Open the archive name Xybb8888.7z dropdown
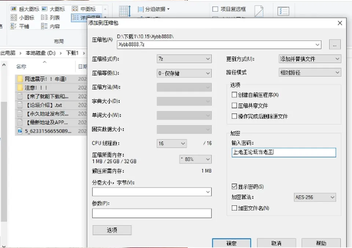This screenshot has height=248, width=352. point(317,45)
